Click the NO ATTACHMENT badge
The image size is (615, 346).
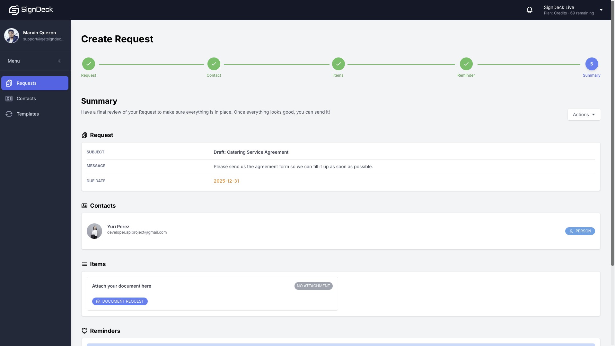pos(313,286)
